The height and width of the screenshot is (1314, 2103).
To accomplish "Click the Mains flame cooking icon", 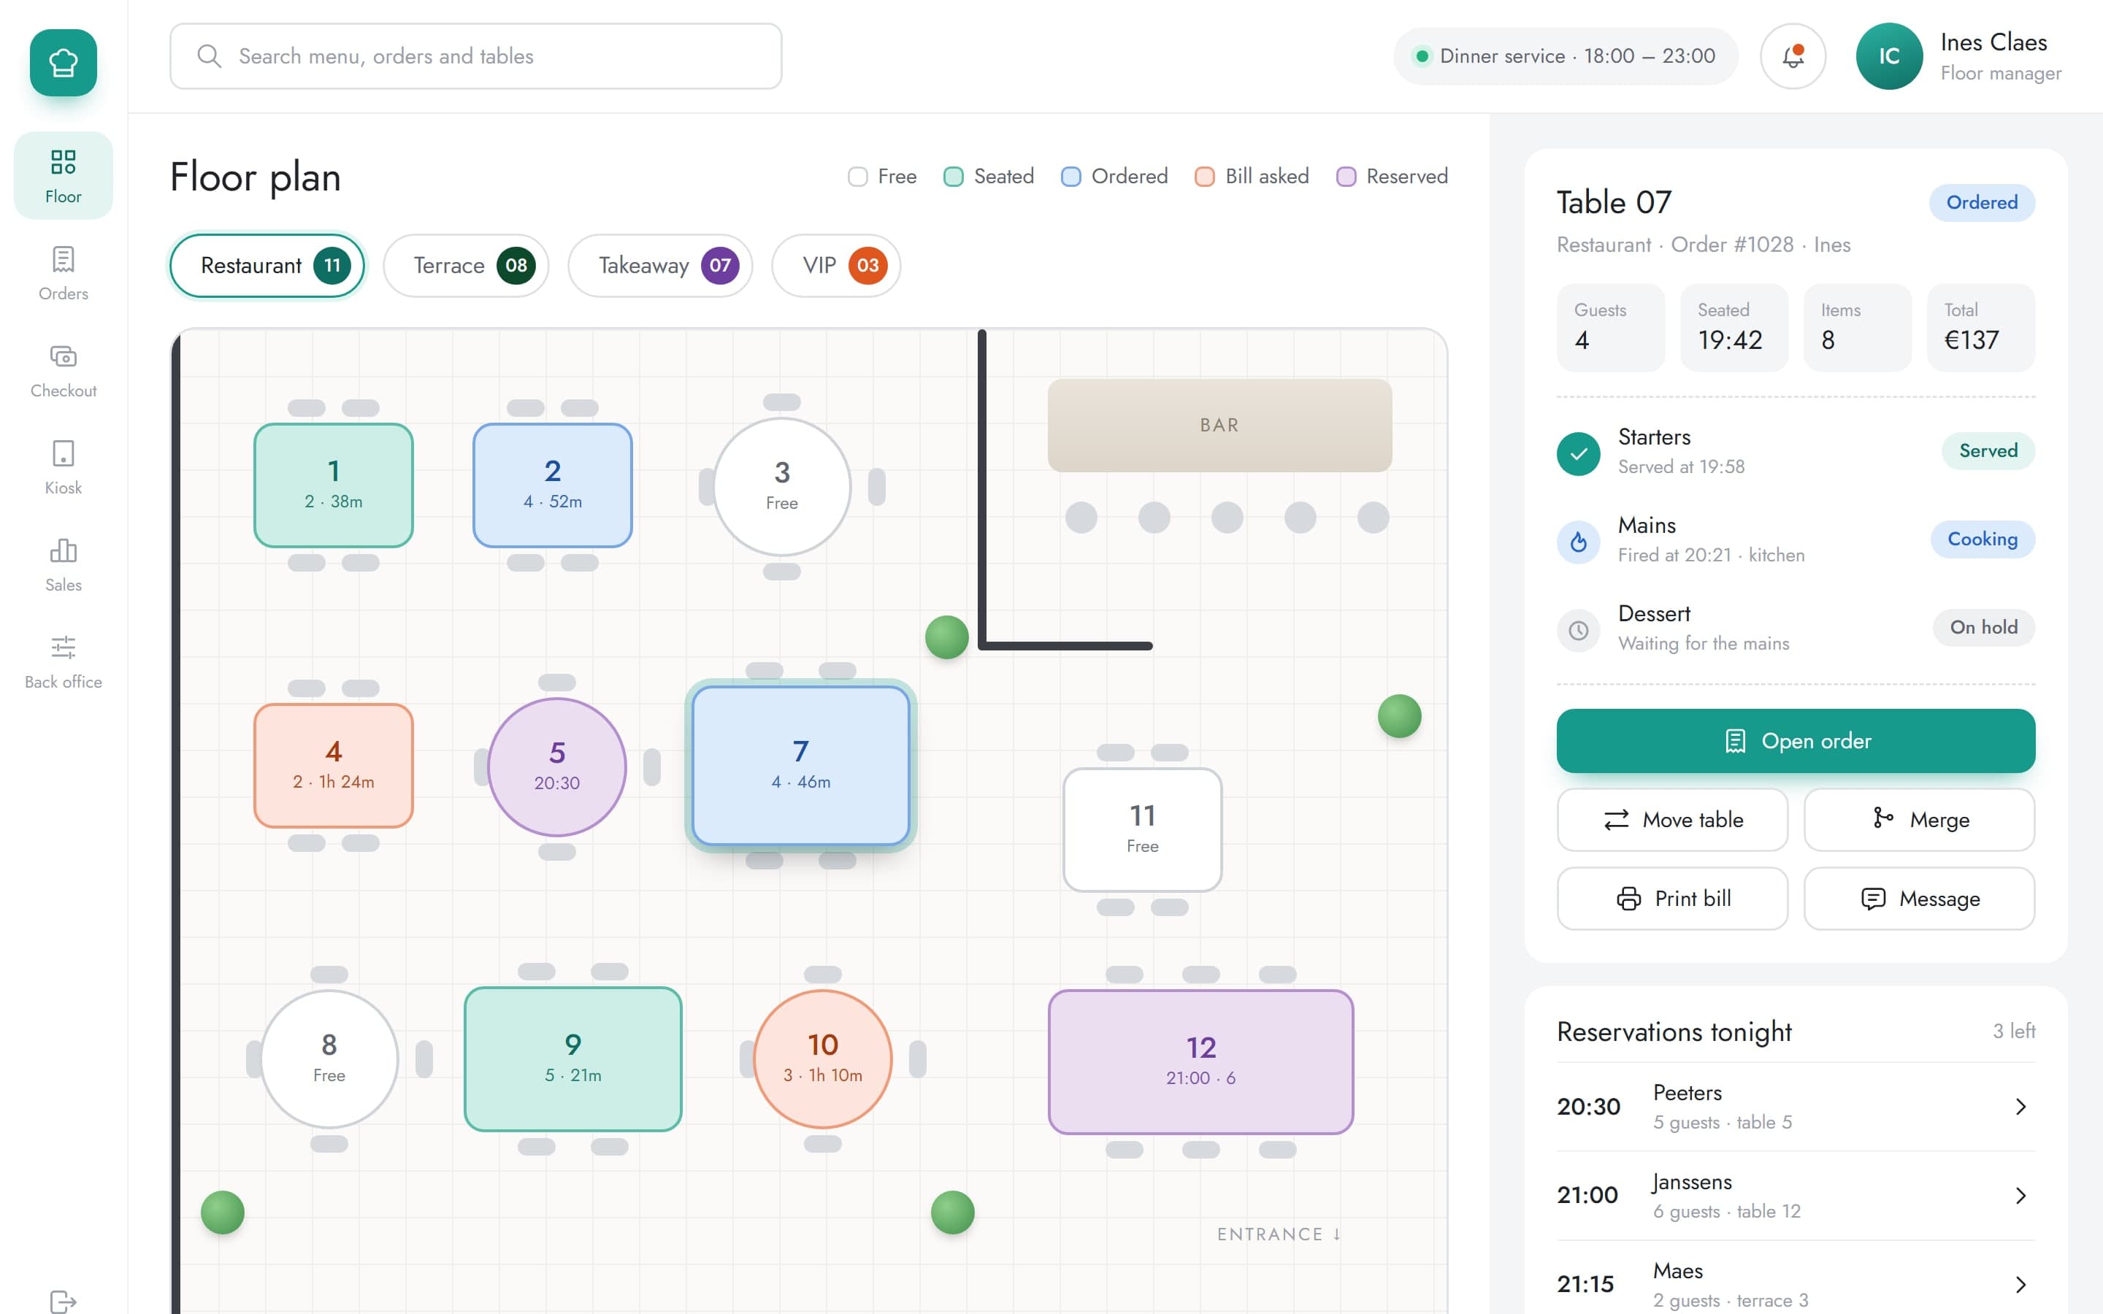I will click(x=1578, y=542).
